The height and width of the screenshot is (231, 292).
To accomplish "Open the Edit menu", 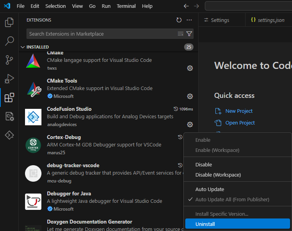I will click(x=35, y=6).
